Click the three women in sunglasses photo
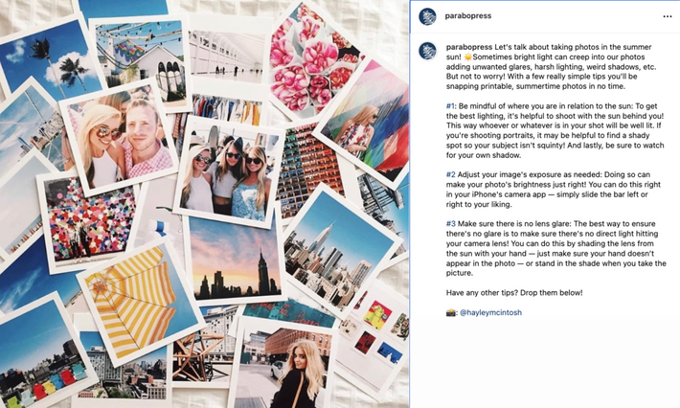The height and width of the screenshot is (408, 680). [229, 172]
